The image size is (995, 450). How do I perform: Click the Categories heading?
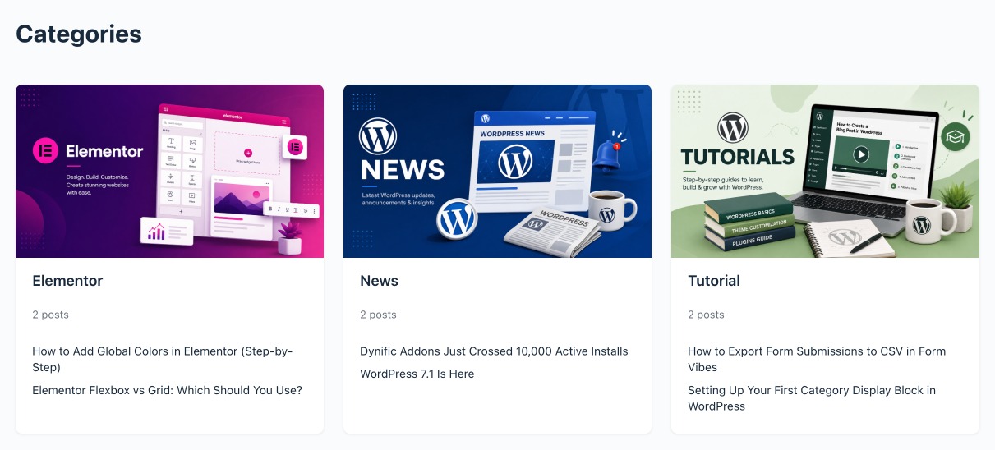coord(79,34)
